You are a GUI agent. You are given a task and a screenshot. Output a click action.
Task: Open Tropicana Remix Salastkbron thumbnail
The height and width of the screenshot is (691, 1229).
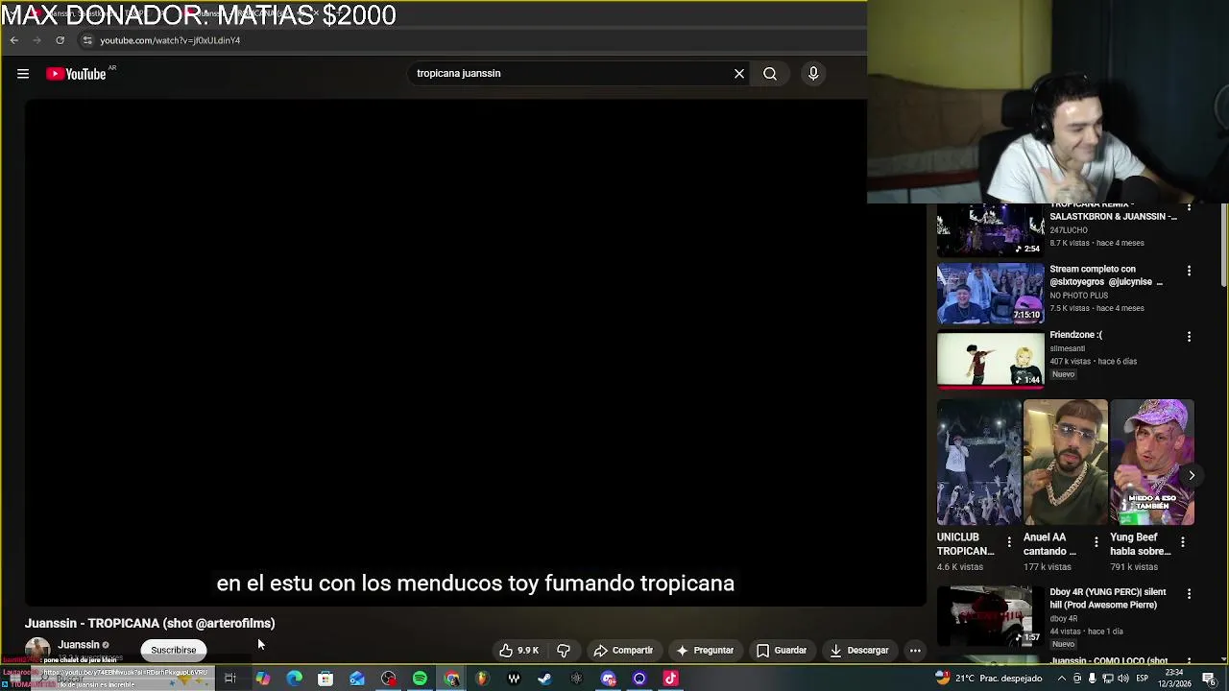(x=990, y=230)
